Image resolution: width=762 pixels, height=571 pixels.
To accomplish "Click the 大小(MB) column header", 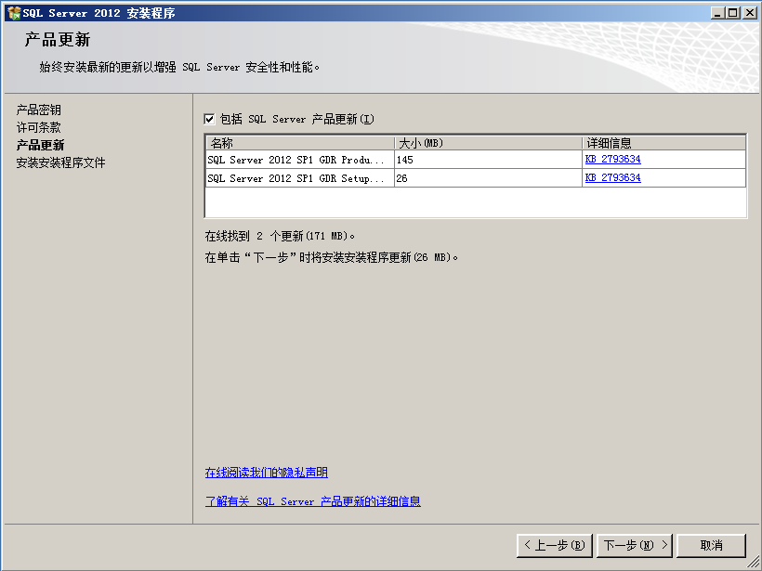I will tap(488, 143).
